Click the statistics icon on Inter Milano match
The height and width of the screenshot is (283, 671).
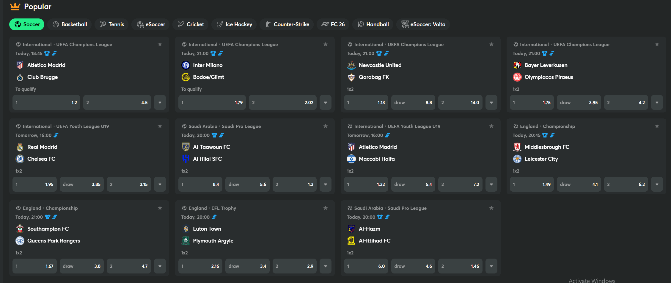(220, 53)
